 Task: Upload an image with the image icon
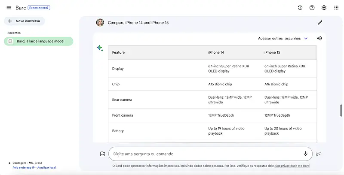(102, 154)
